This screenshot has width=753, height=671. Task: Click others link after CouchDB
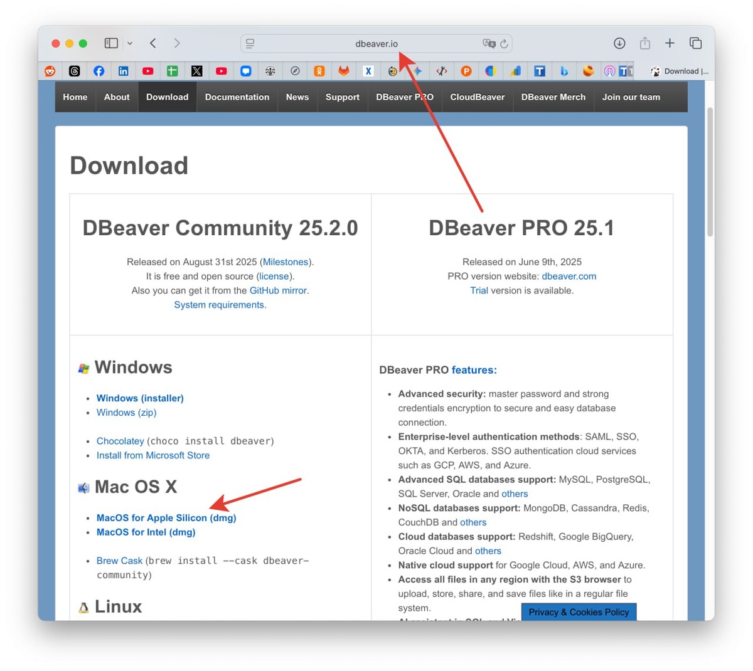pos(473,522)
